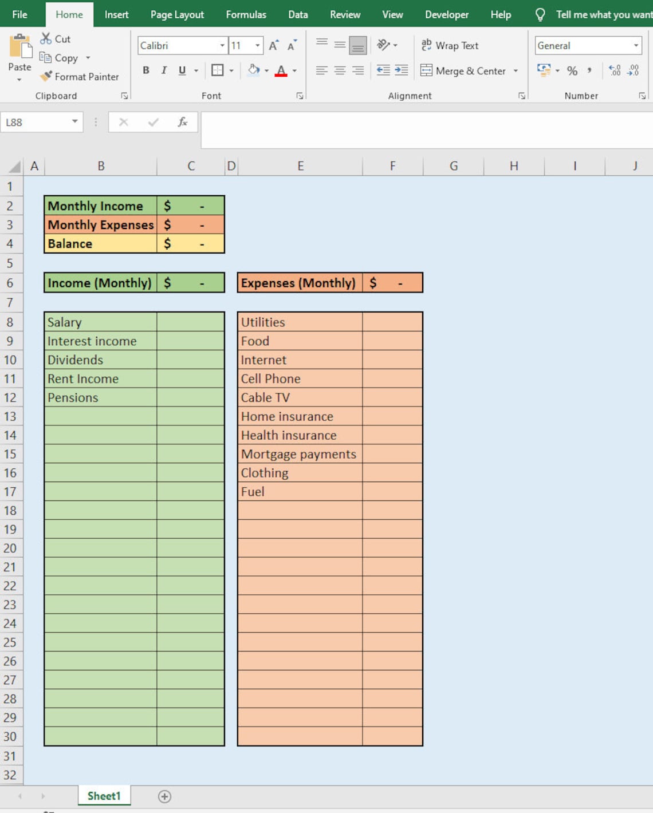Select the Wrap Text icon
The image size is (653, 813).
pos(426,45)
